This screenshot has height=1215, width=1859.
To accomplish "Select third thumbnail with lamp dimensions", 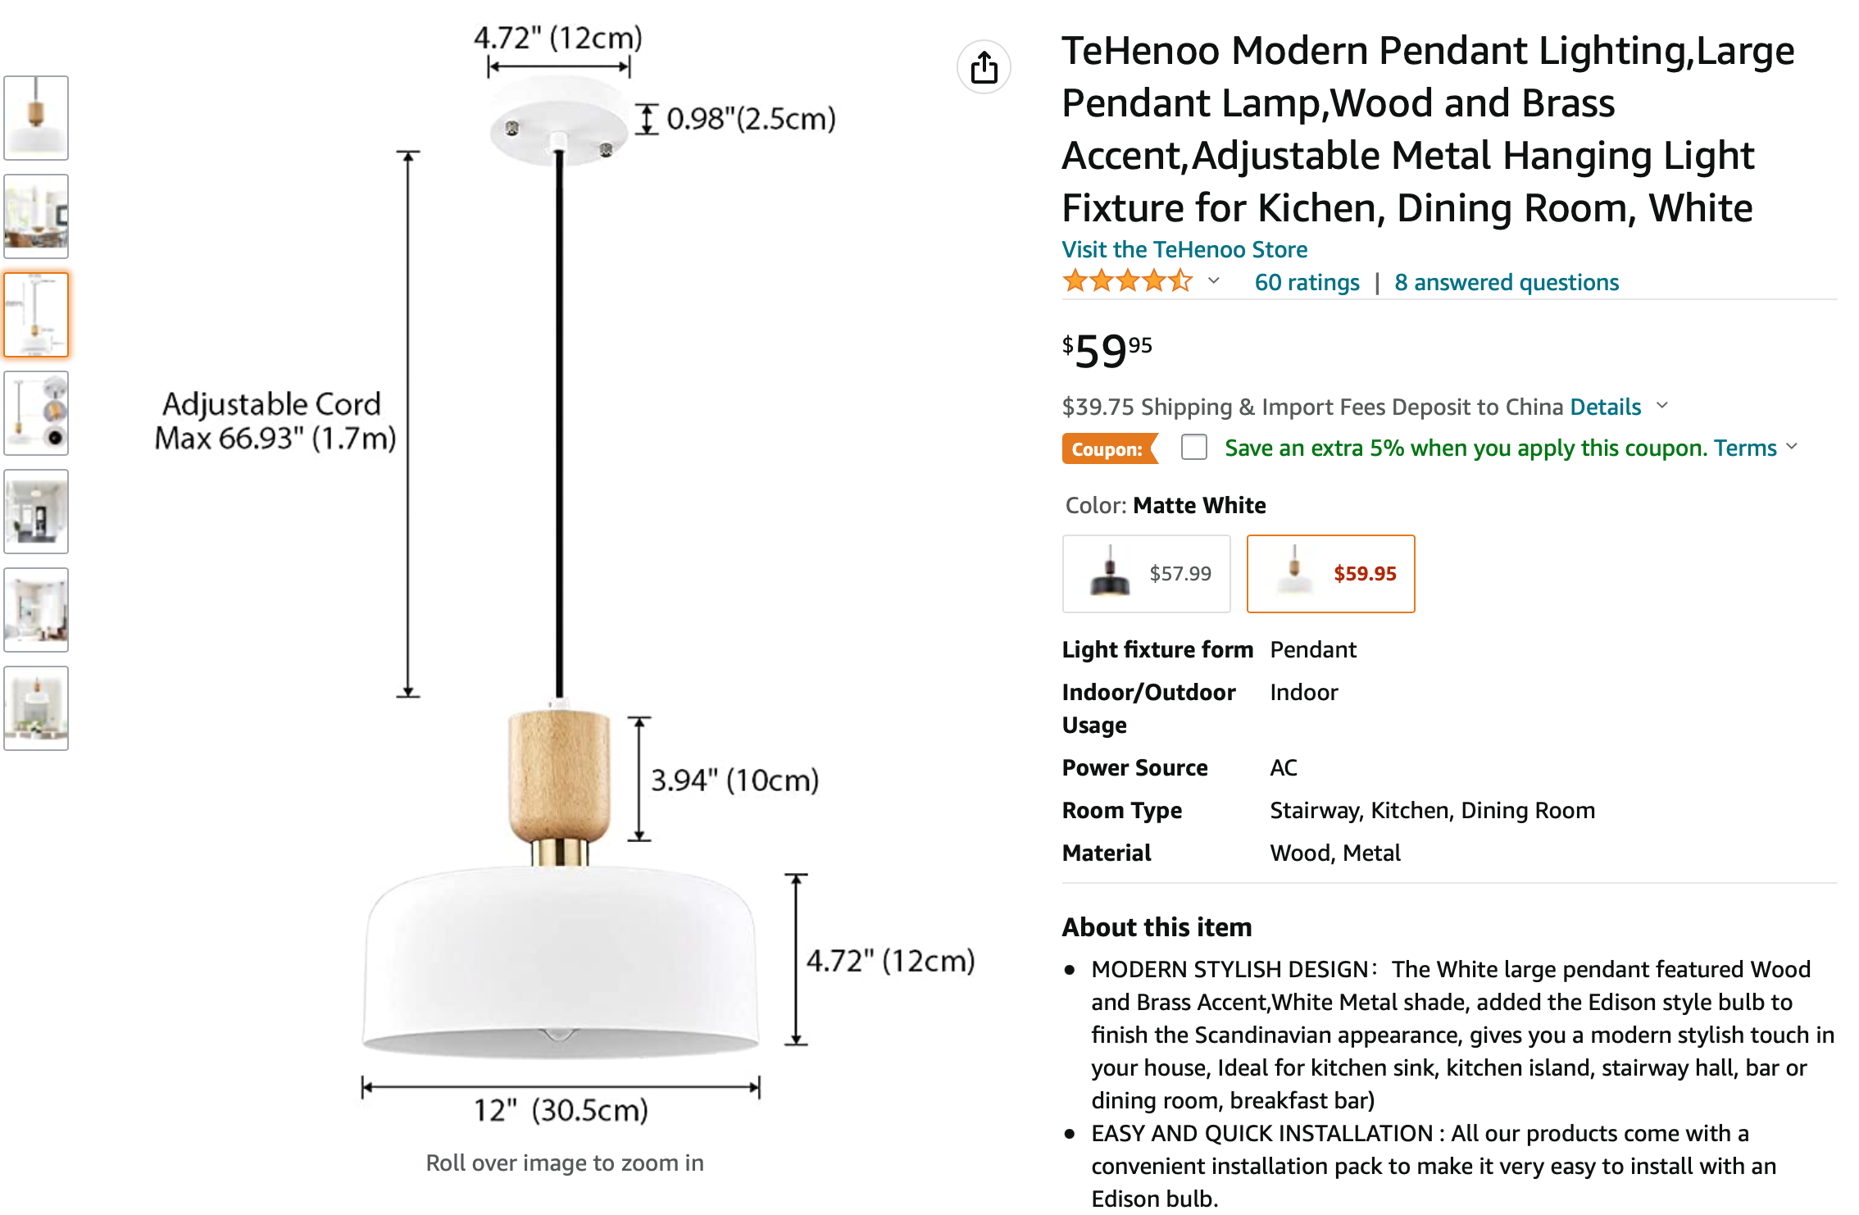I will [36, 315].
